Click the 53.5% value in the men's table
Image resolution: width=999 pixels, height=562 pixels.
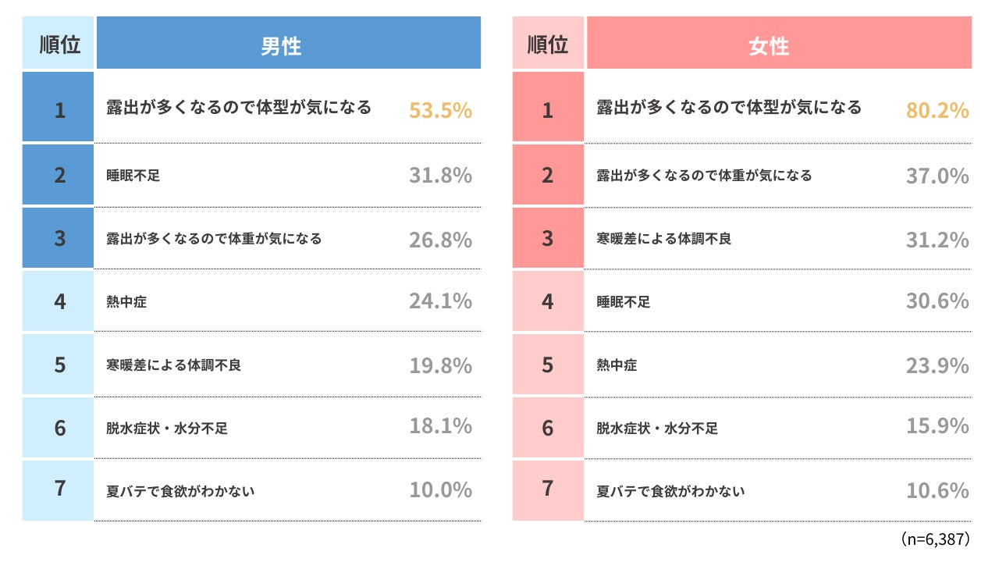pyautogui.click(x=440, y=111)
